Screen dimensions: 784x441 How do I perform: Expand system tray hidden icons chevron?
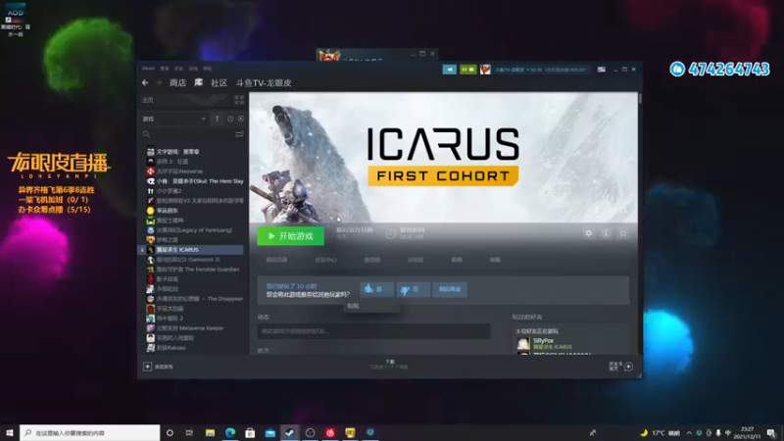coord(689,432)
